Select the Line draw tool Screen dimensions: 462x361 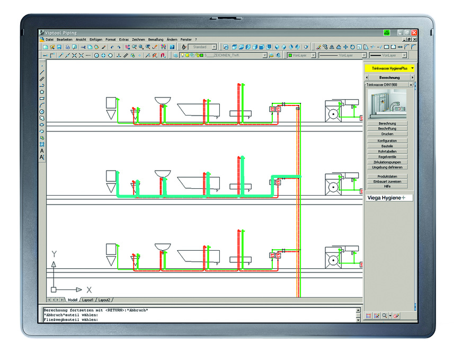pyautogui.click(x=42, y=73)
